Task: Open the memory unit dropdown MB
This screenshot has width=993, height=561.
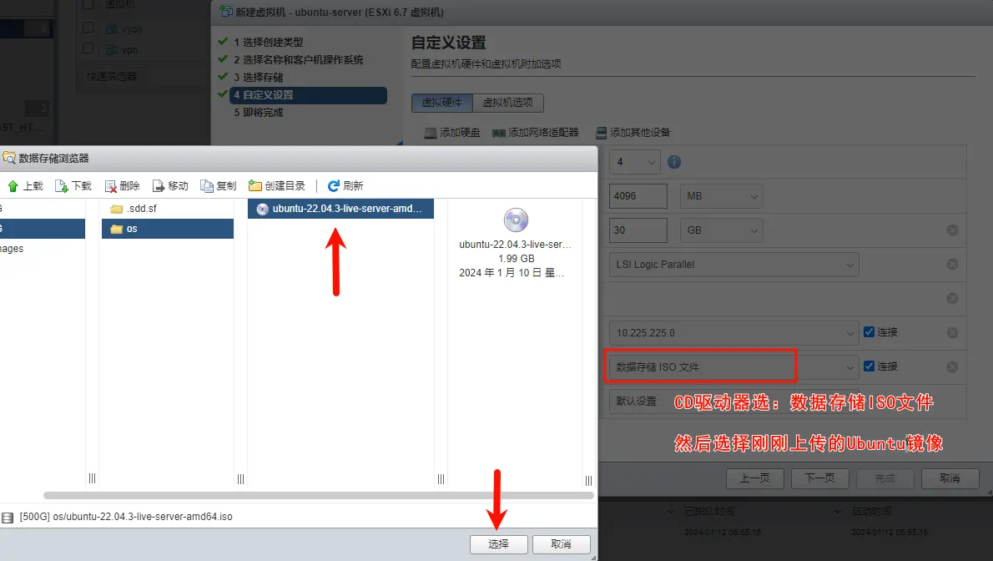Action: click(x=721, y=196)
